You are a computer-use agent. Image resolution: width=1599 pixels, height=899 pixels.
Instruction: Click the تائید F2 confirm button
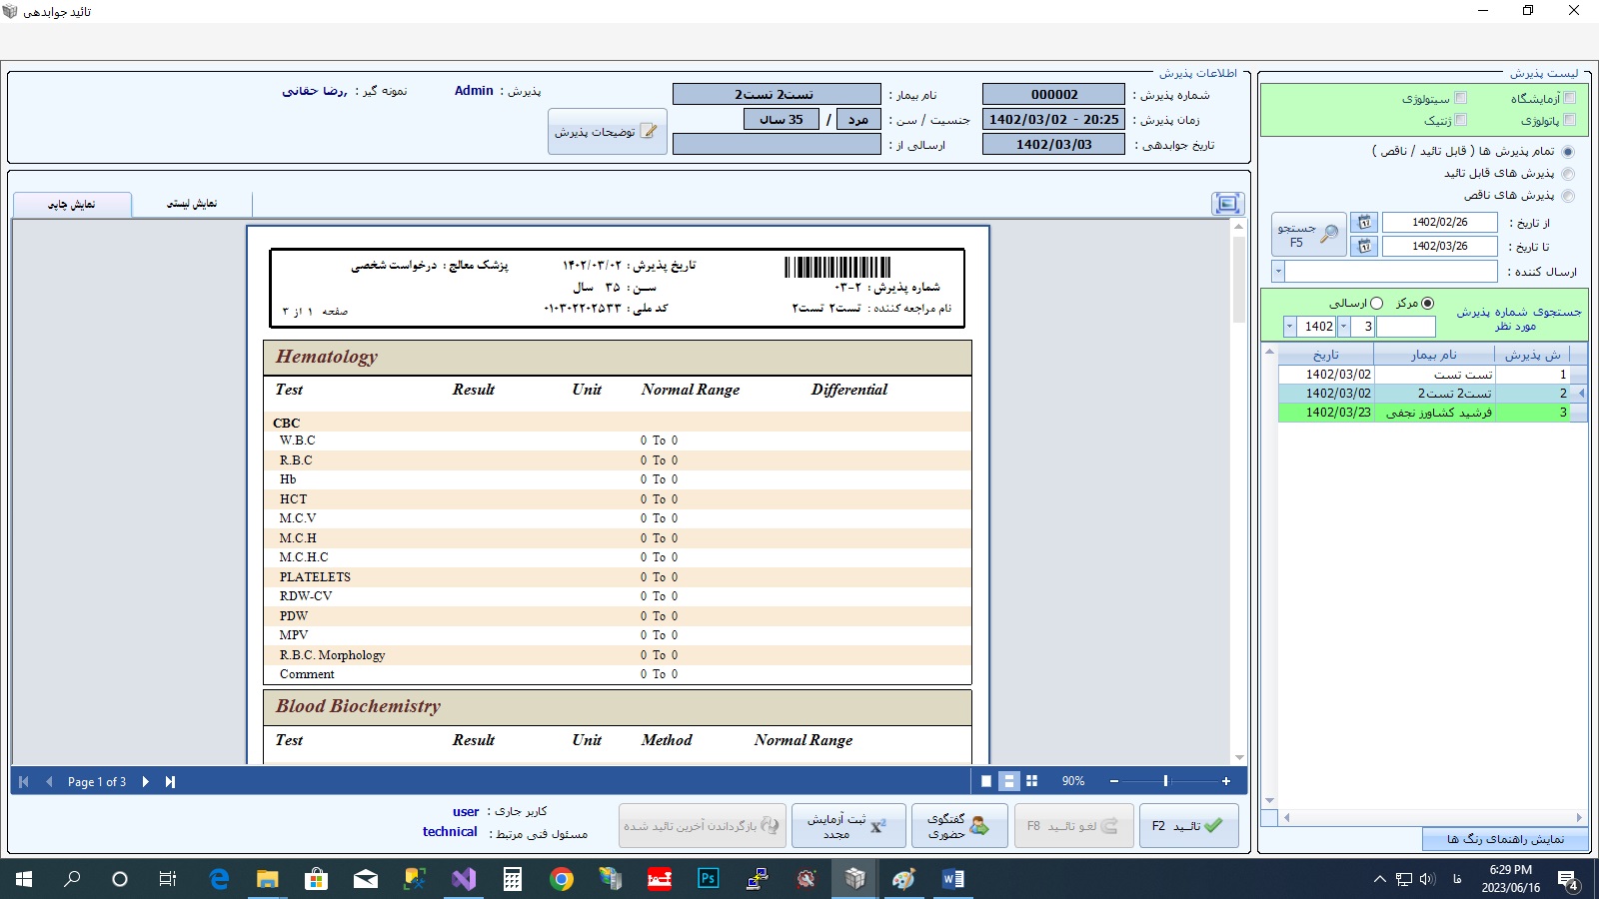click(1188, 826)
